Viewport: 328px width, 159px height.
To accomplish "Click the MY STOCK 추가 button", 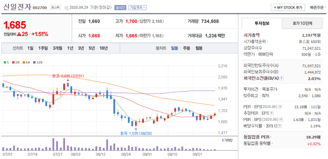I will (x=288, y=7).
